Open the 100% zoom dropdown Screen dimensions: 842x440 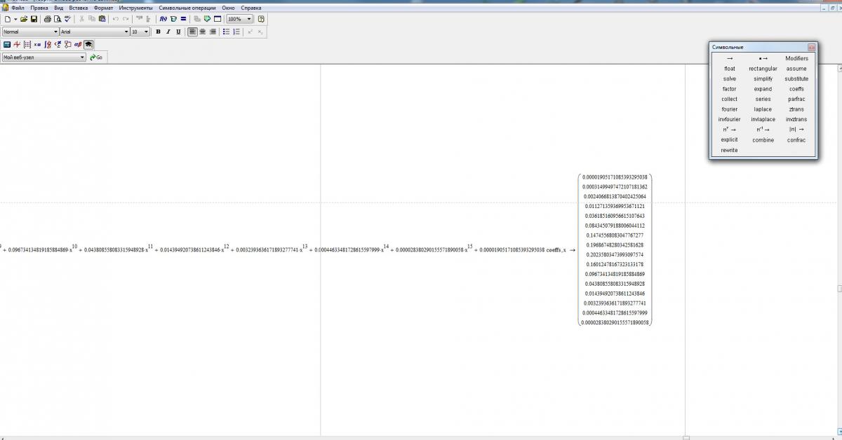[x=249, y=19]
